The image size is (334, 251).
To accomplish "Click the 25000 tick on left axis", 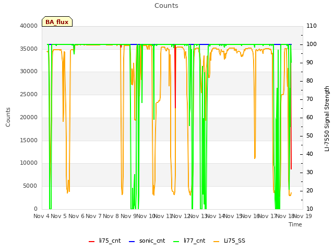I will pyautogui.click(x=29, y=94).
